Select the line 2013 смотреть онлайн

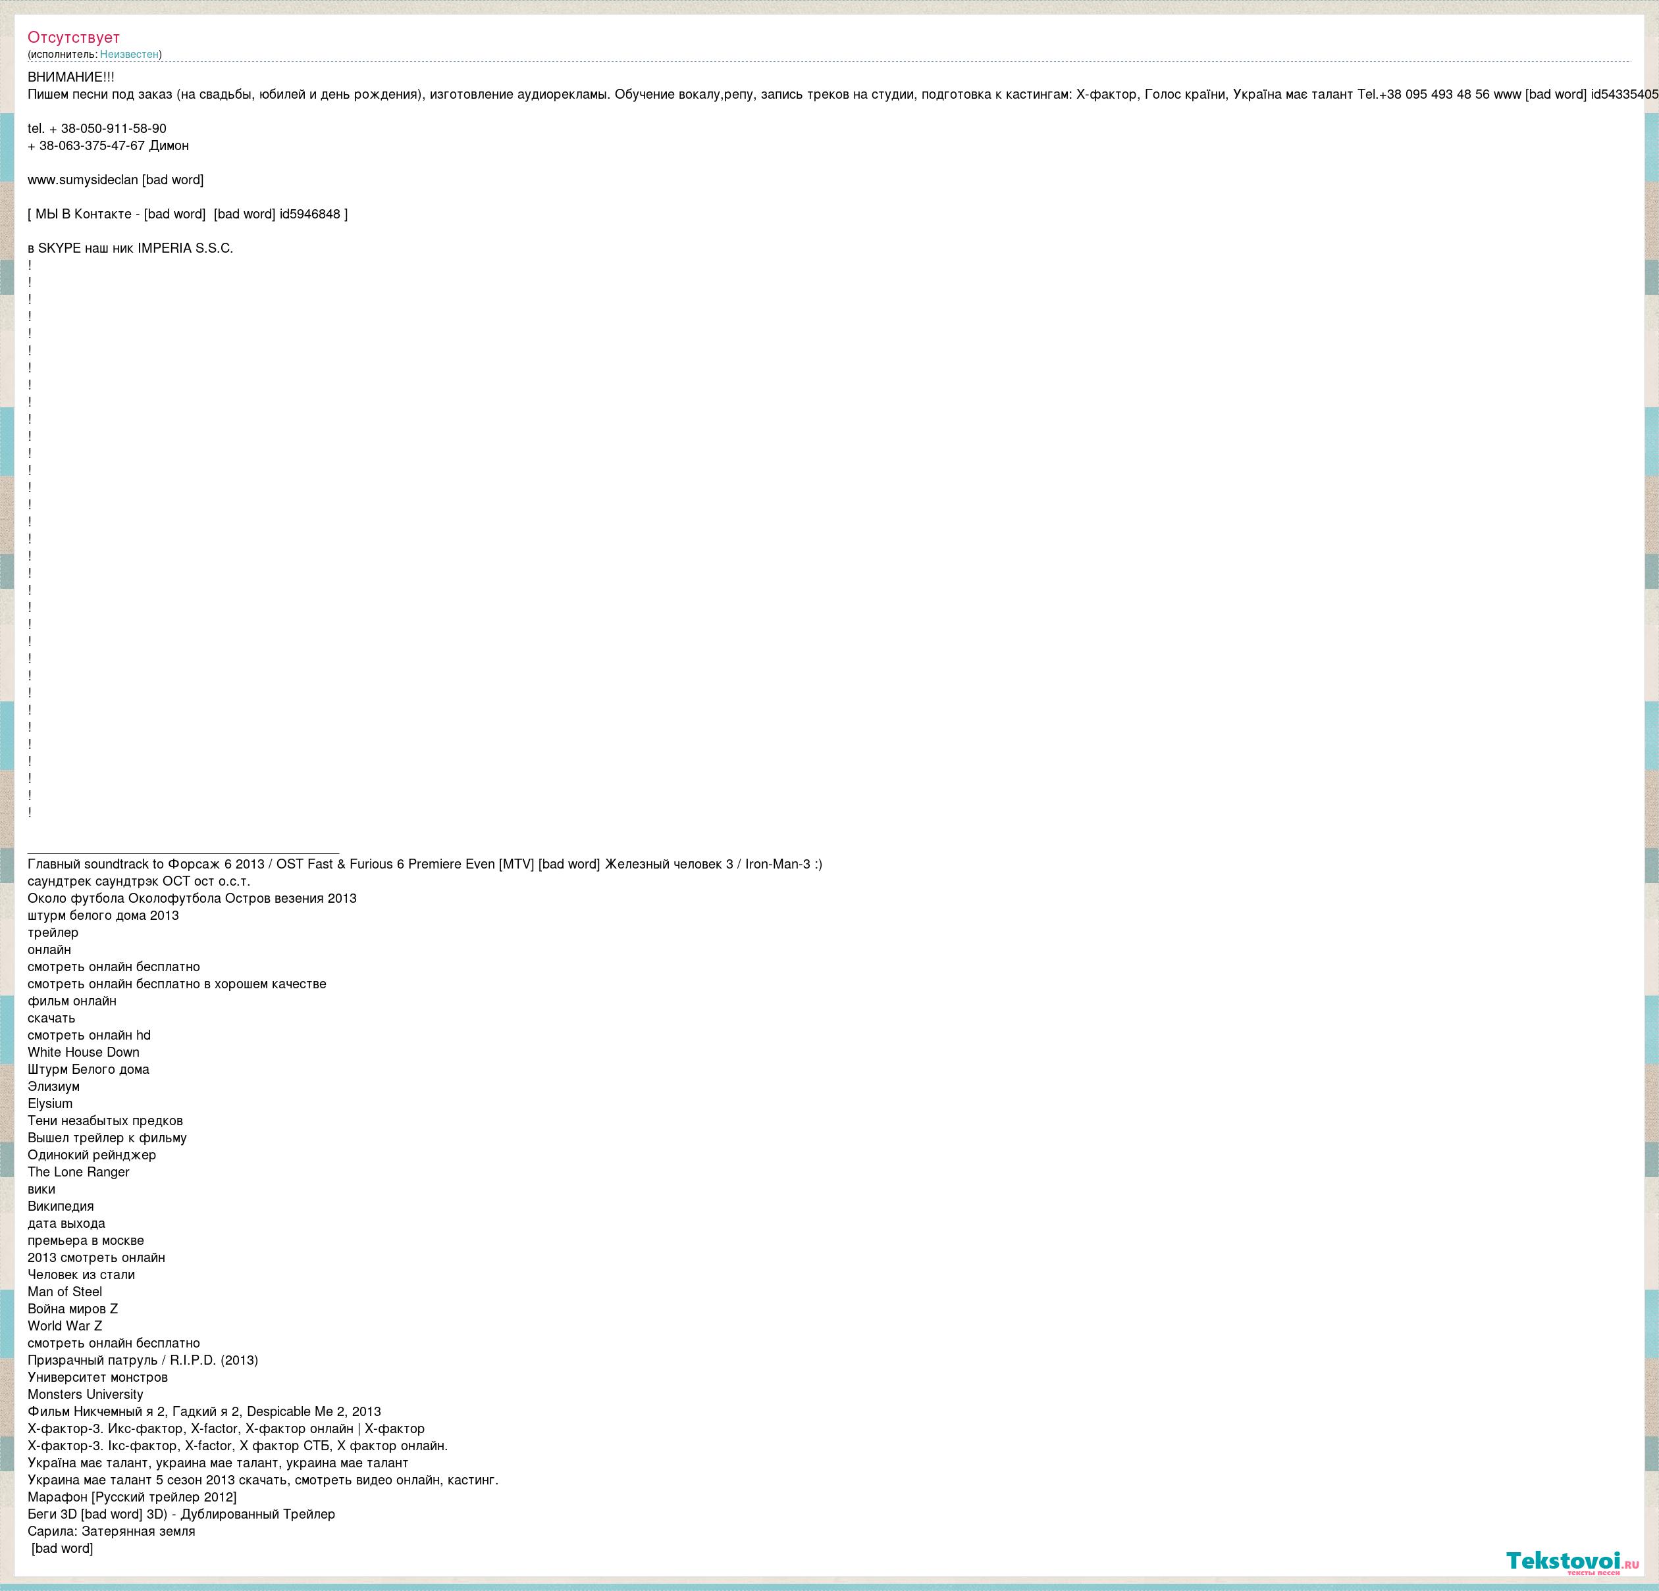[x=97, y=1257]
